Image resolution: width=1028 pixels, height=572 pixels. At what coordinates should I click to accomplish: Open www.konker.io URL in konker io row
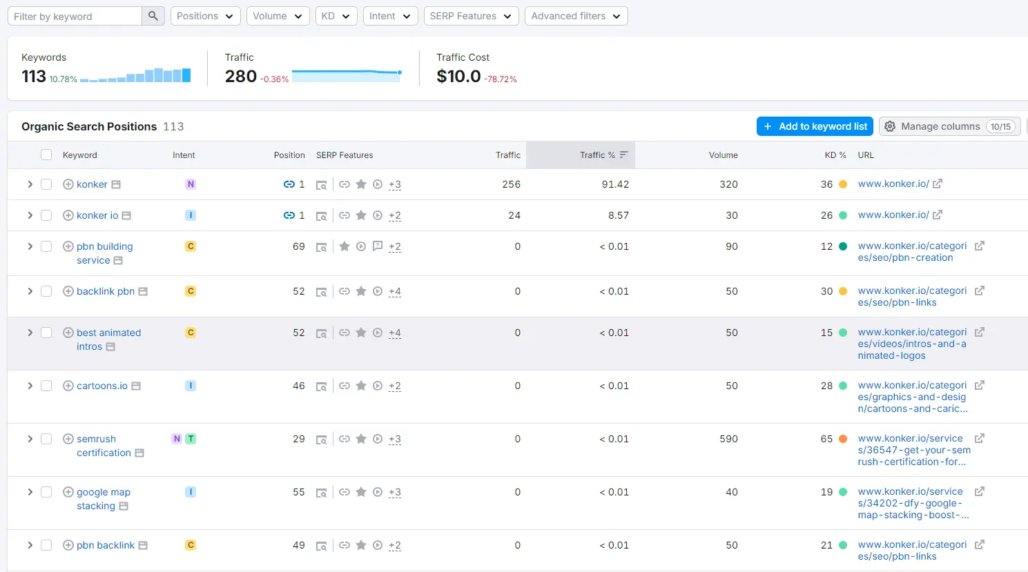point(893,215)
